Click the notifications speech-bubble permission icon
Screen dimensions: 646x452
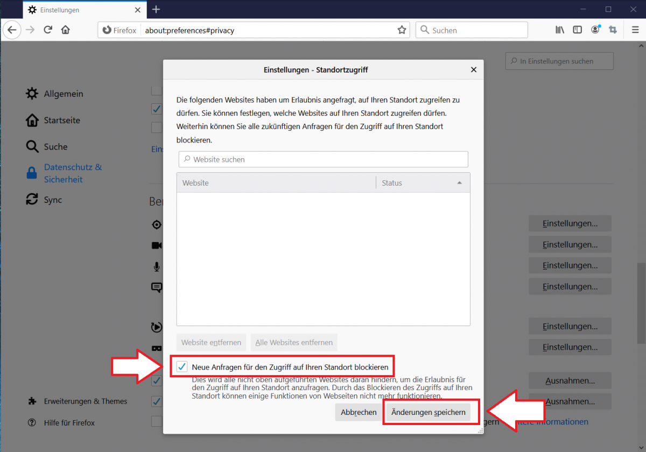(x=156, y=287)
